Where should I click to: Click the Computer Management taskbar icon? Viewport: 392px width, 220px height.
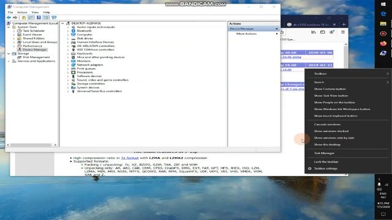(x=383, y=53)
